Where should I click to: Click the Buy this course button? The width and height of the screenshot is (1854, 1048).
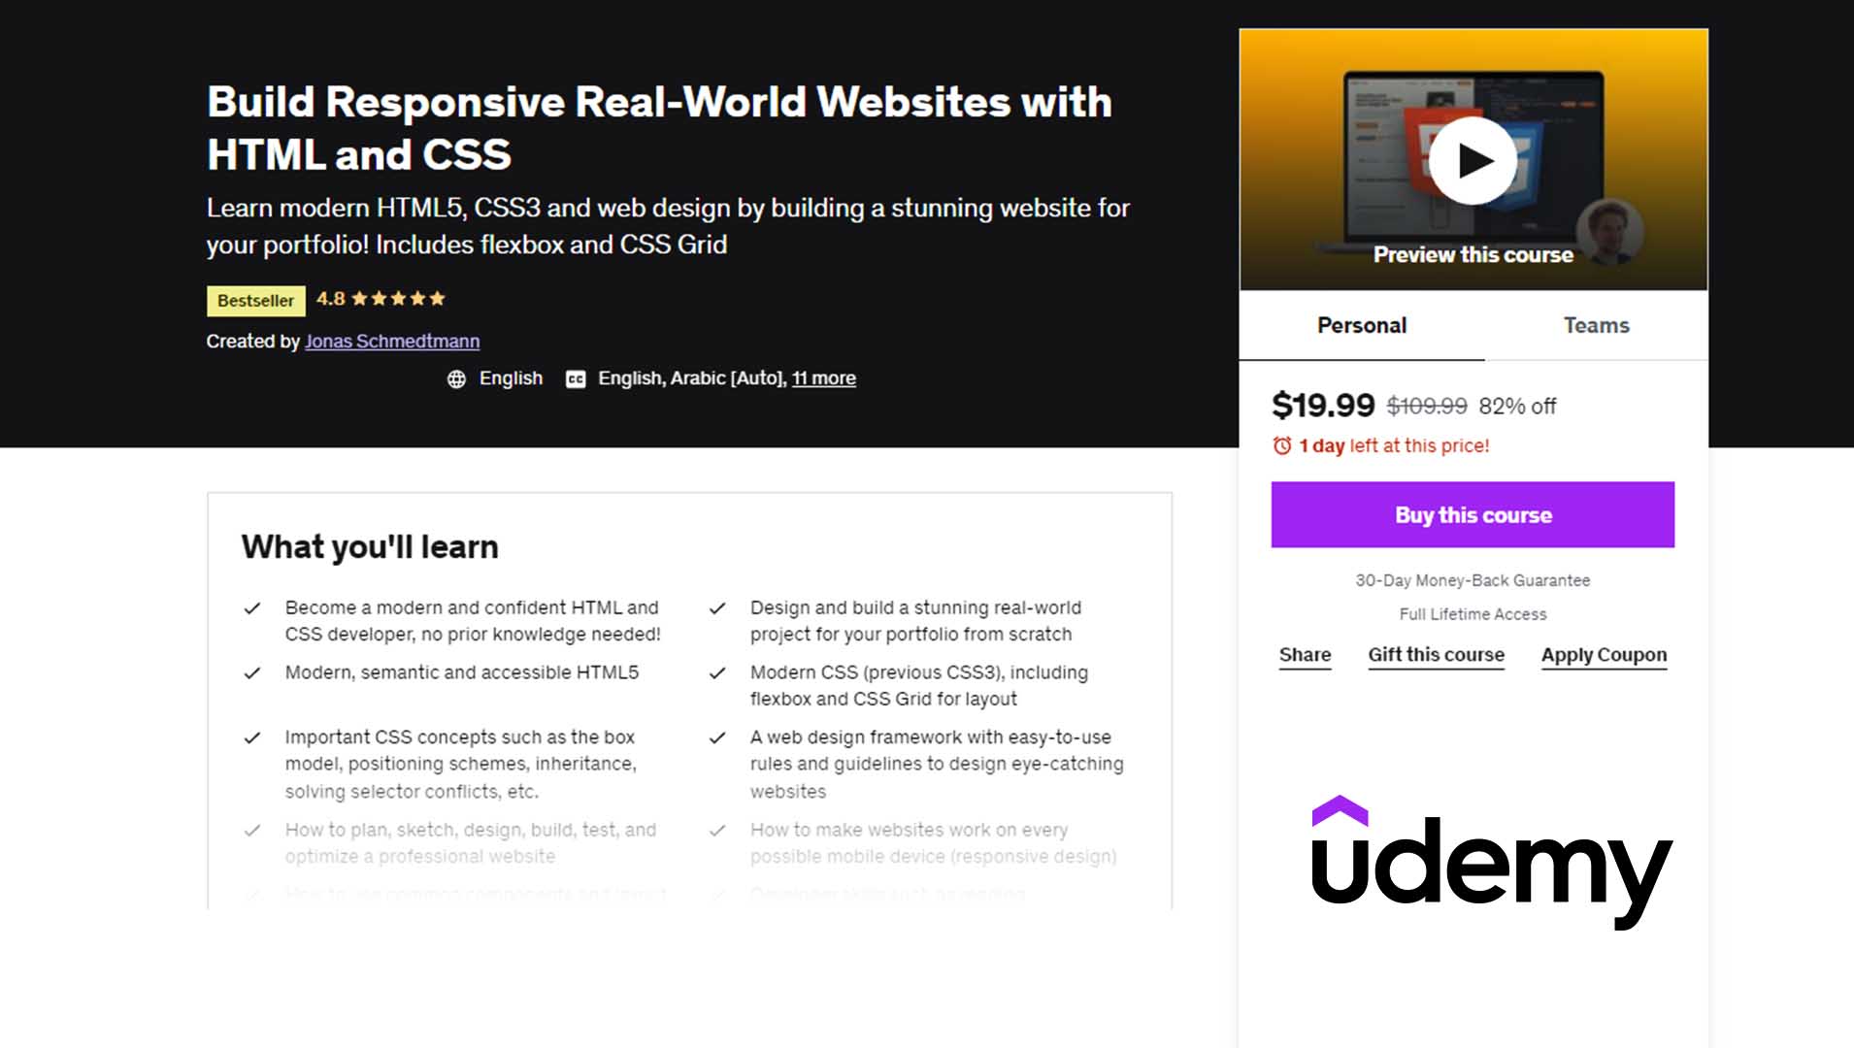coord(1472,515)
